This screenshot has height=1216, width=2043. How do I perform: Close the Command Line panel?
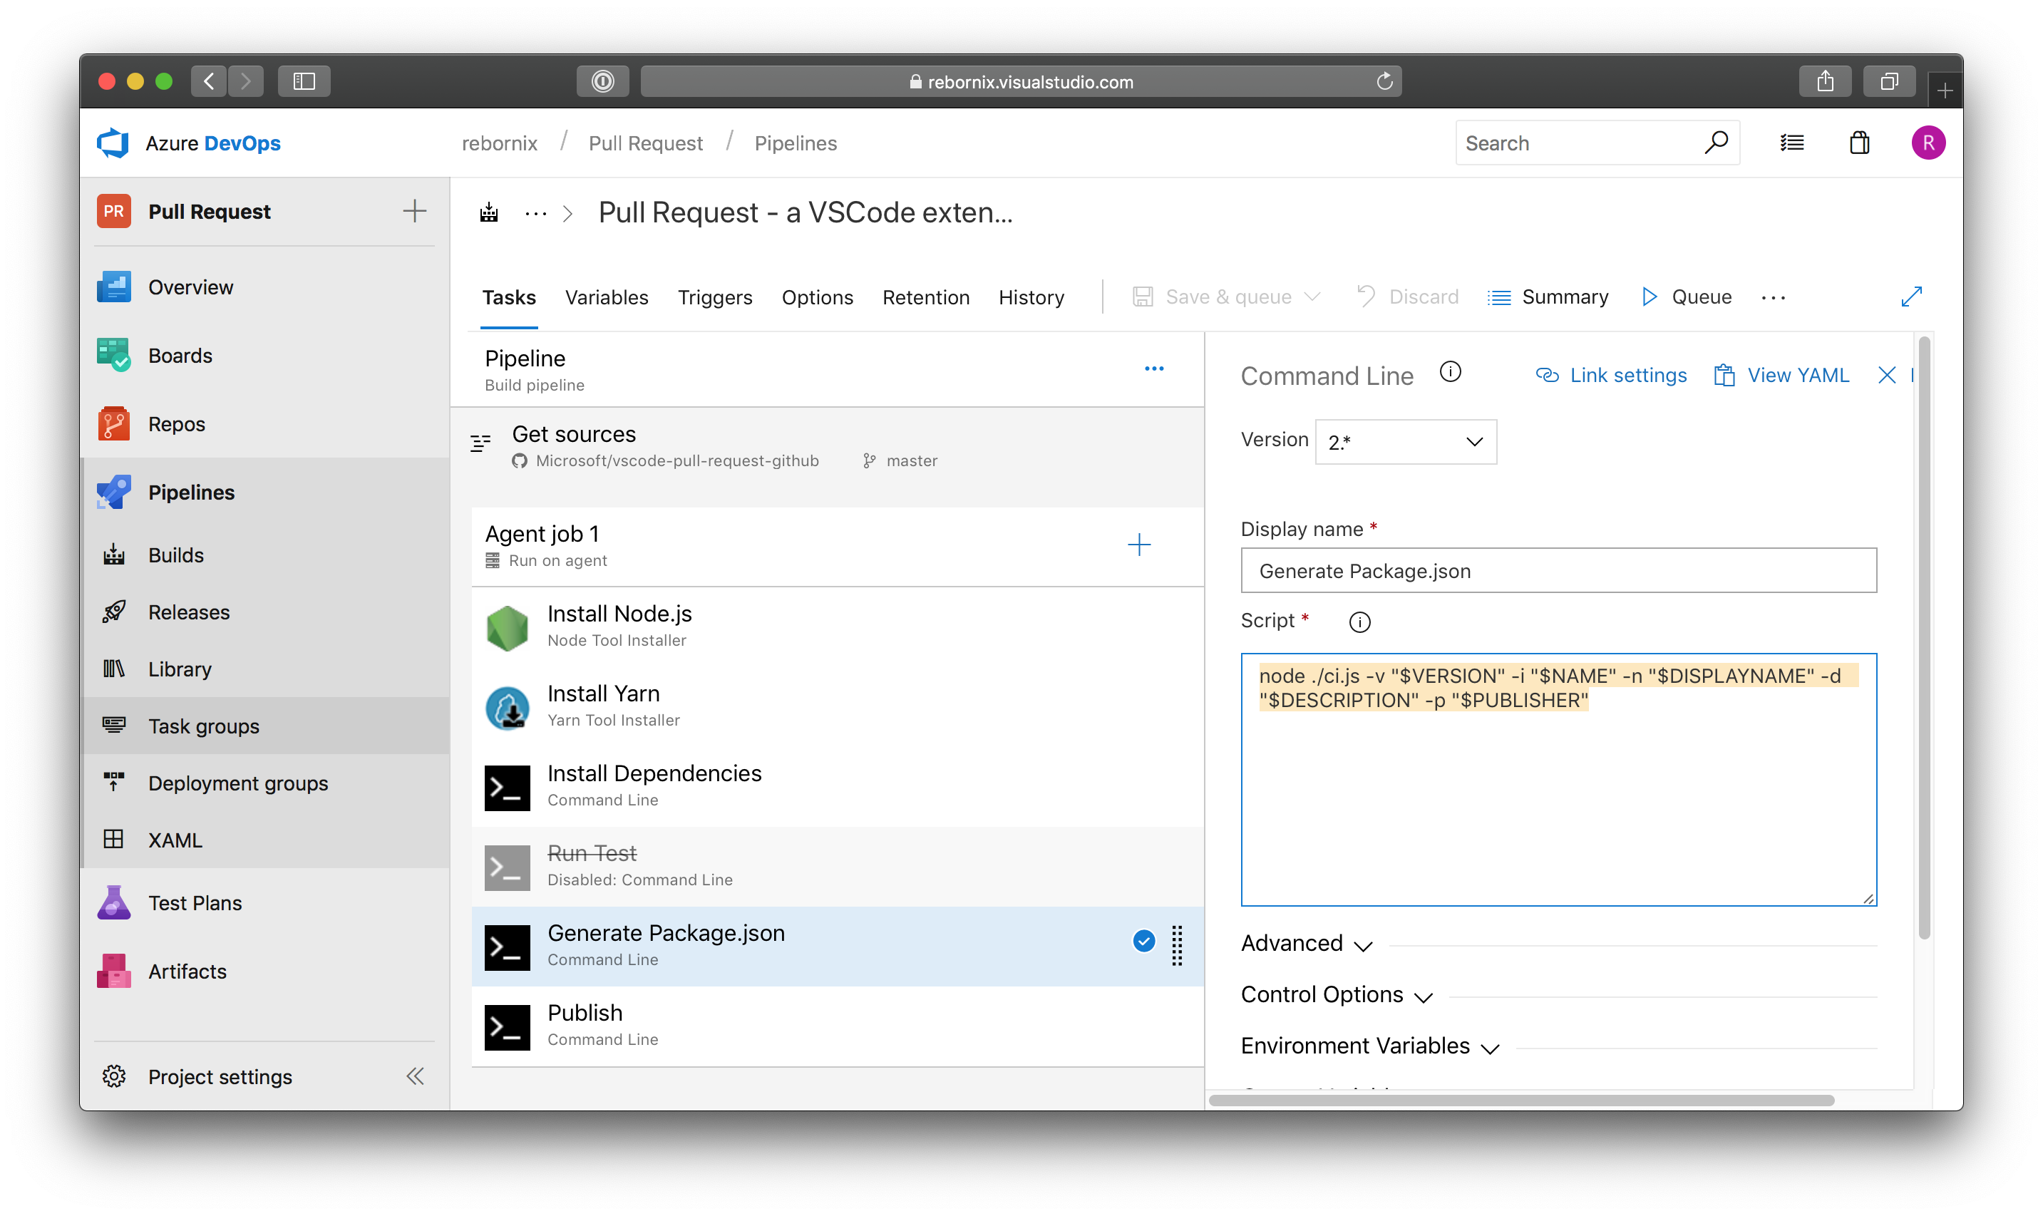1886,376
